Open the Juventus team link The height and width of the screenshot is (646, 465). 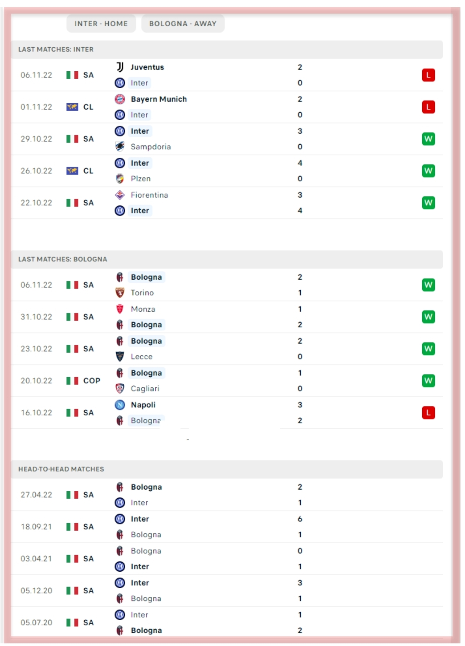[147, 67]
